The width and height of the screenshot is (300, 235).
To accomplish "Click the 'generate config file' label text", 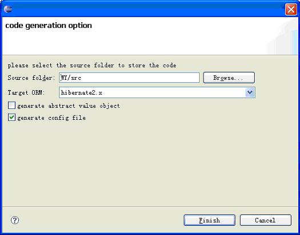I will point(51,118).
